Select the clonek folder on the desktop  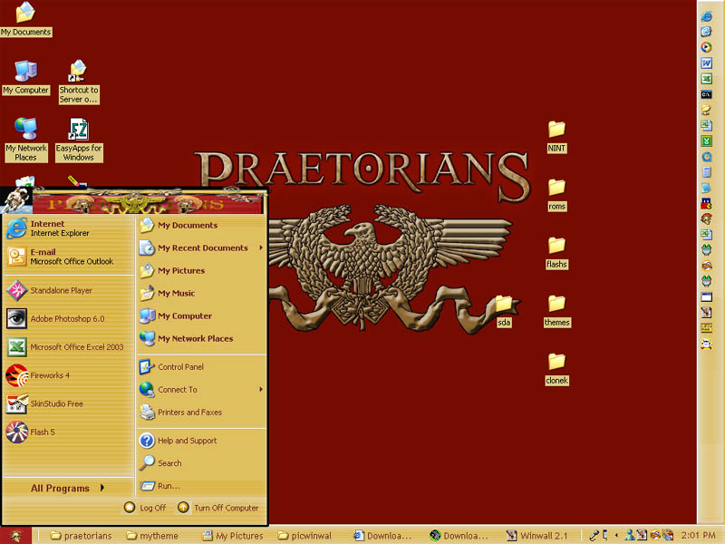(556, 370)
